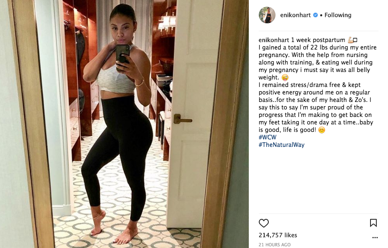The image size is (388, 248).
Task: Click the smiling emoji after 'life is good!'
Action: pos(321,130)
